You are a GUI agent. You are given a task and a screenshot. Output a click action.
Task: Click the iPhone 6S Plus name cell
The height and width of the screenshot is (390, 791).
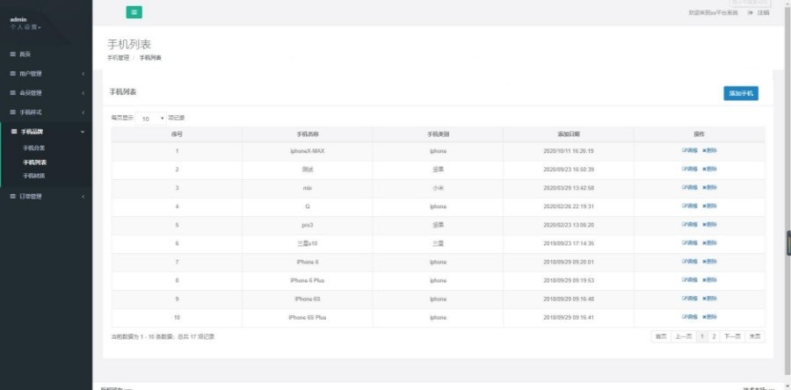pyautogui.click(x=308, y=317)
